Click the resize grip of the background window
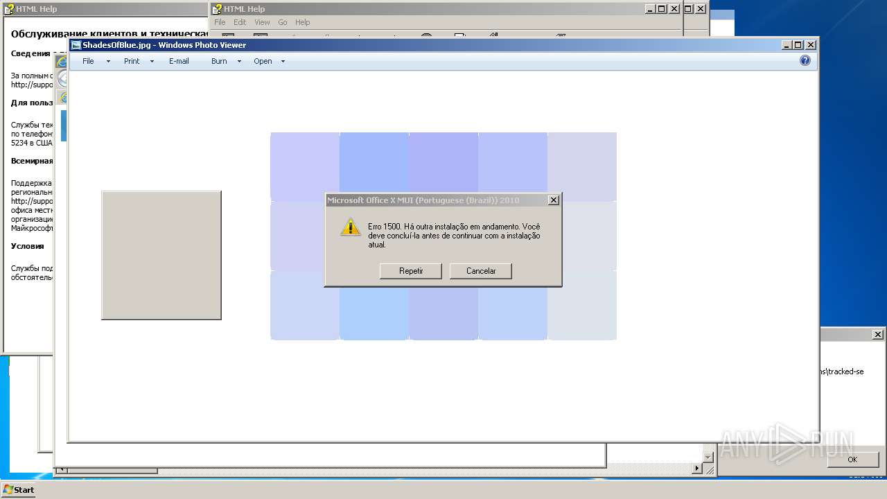 [709, 470]
